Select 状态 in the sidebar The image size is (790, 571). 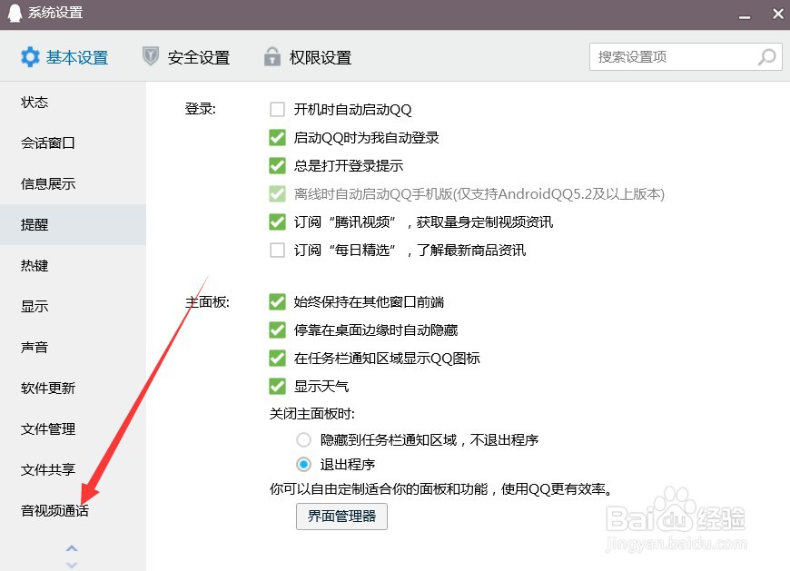73,103
